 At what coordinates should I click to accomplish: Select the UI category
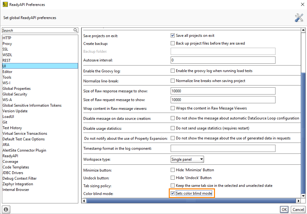point(40,66)
